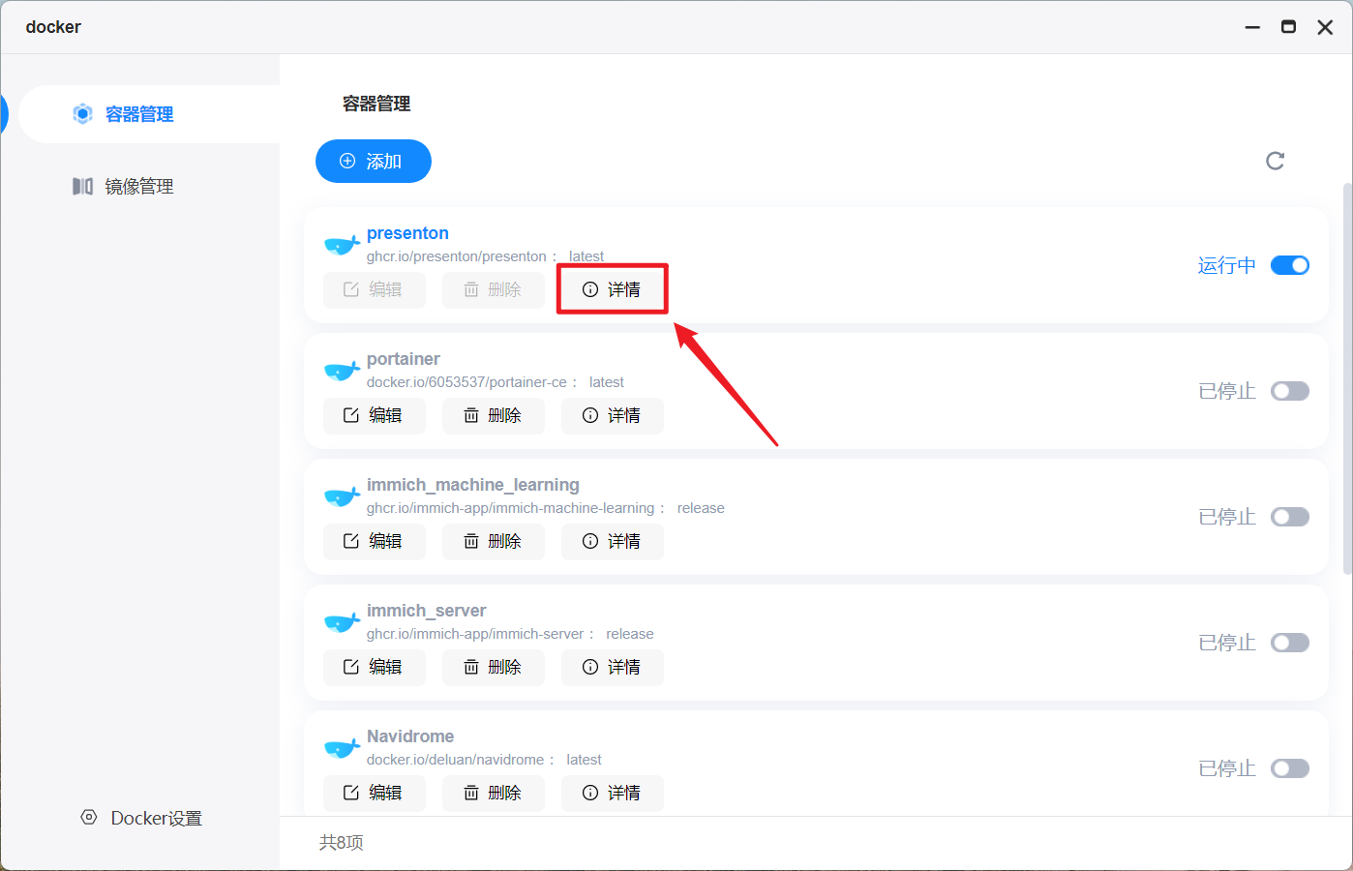Click the 添加 button to add container
This screenshot has height=871, width=1353.
point(374,161)
